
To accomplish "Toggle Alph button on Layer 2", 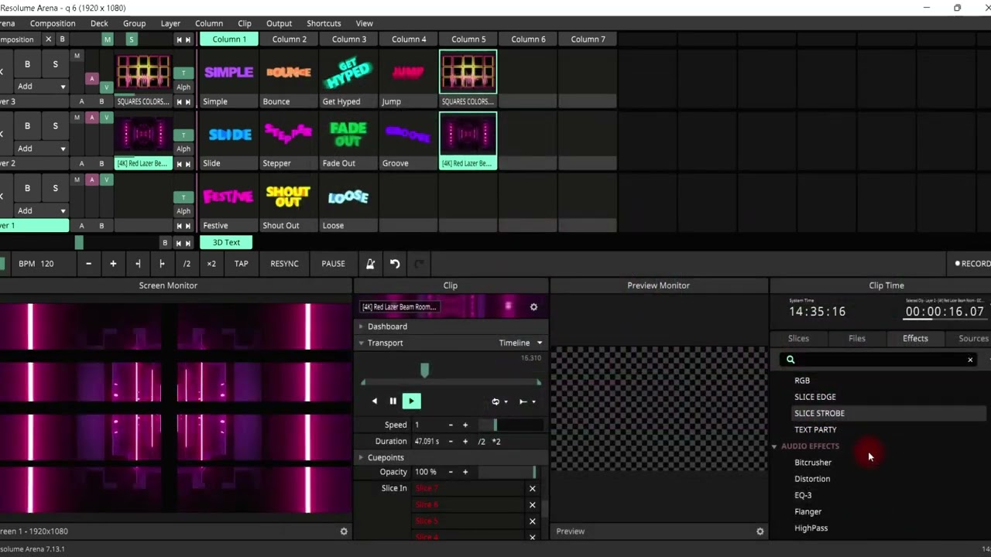I will 183,149.
